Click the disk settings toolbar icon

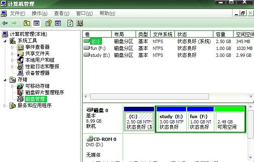point(80,23)
